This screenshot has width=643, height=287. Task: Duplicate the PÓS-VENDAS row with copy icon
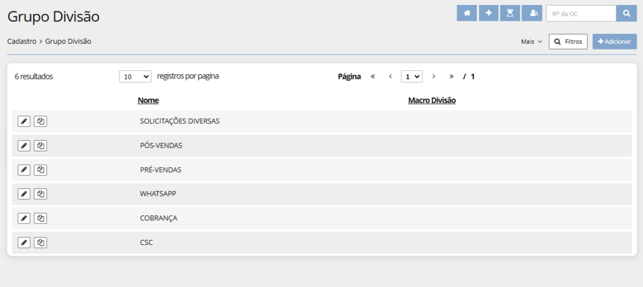pyautogui.click(x=40, y=146)
